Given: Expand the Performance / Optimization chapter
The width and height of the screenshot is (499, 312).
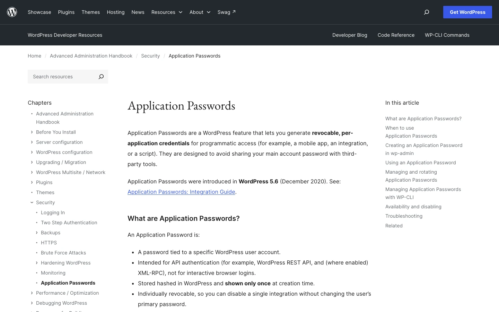Looking at the screenshot, I should click(x=32, y=293).
